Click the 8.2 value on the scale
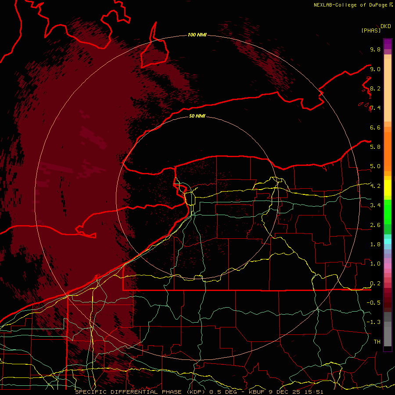This screenshot has width=395, height=395. point(375,88)
